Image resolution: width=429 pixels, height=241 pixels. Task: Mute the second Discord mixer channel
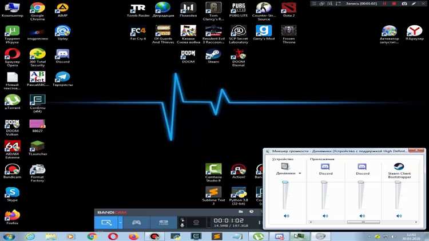(362, 216)
